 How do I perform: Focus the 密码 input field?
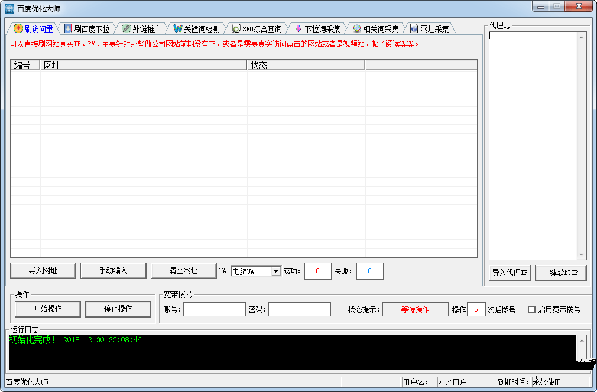point(300,309)
